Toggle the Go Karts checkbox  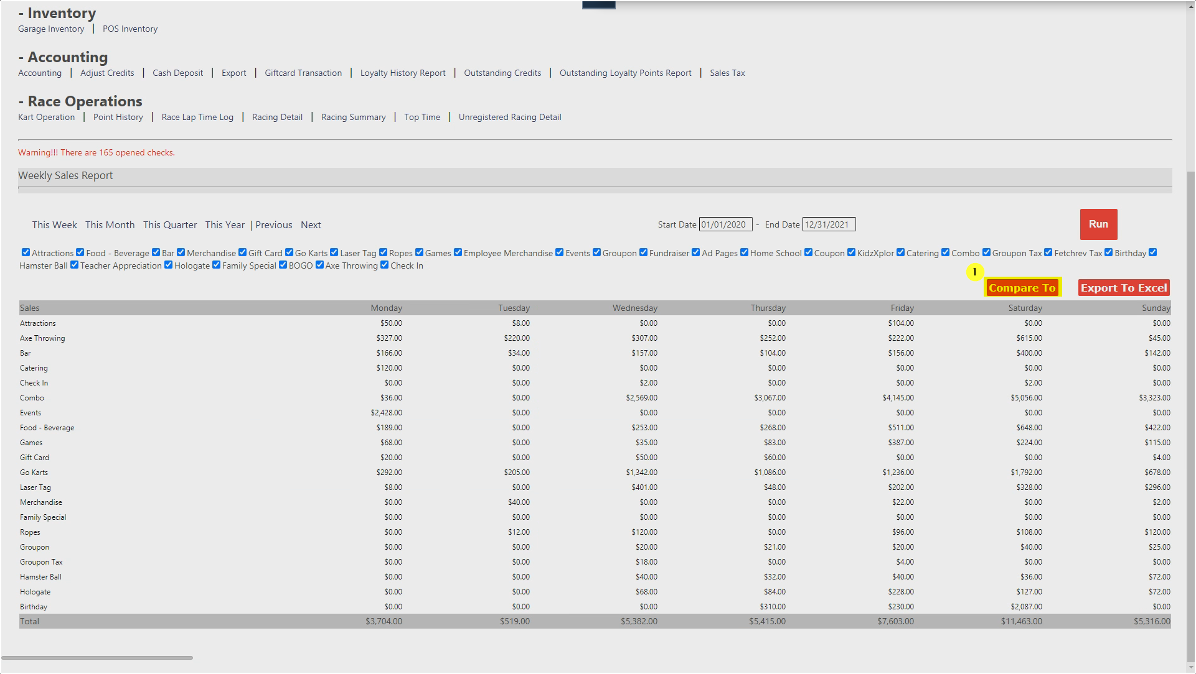pos(289,252)
